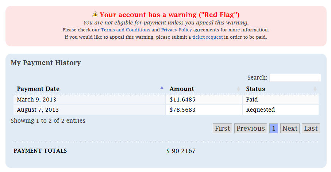Go to the First page

tap(222, 129)
